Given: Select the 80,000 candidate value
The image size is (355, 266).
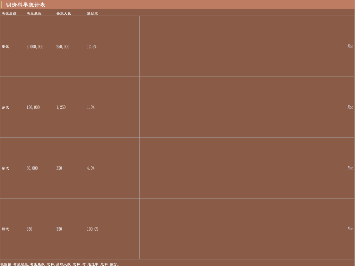Looking at the screenshot, I should 32,168.
